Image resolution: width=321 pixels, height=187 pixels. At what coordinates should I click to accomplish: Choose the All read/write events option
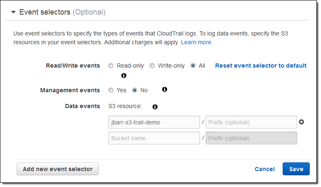pyautogui.click(x=193, y=66)
